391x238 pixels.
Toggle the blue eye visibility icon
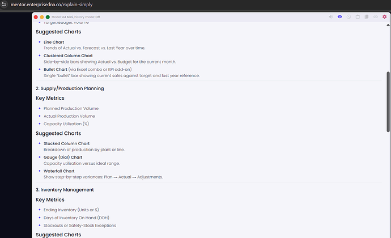(x=340, y=17)
